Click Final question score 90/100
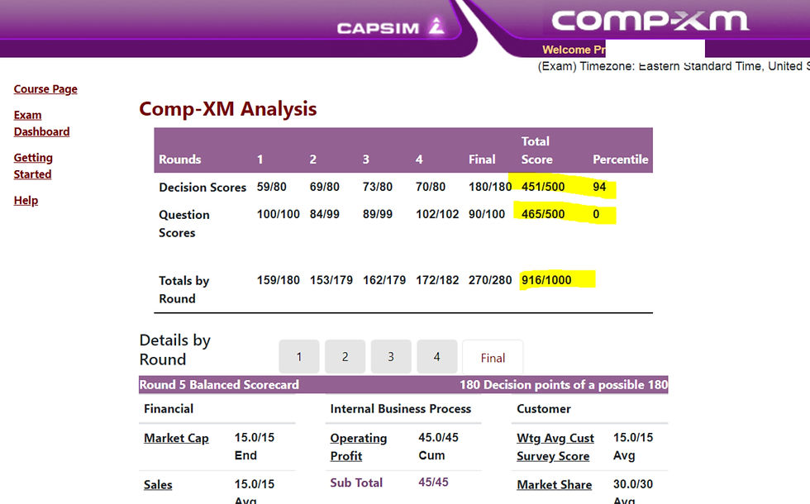810x504 pixels. pos(487,214)
